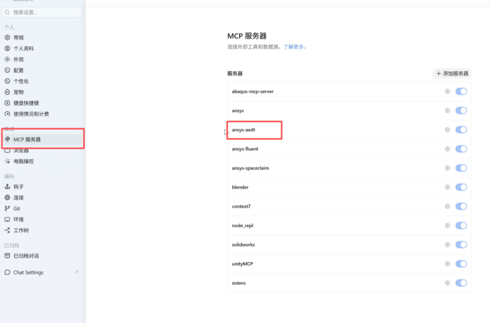Open settings gear for ansys server
Image resolution: width=490 pixels, height=323 pixels.
click(x=447, y=111)
